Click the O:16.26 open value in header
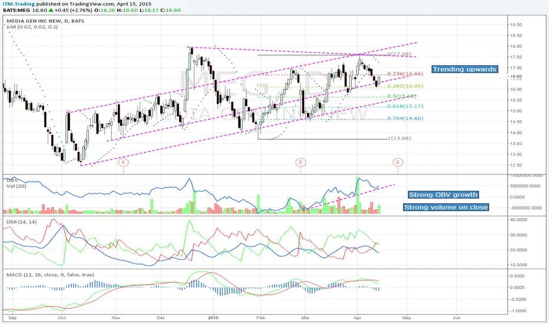The width and height of the screenshot is (549, 324). click(105, 10)
